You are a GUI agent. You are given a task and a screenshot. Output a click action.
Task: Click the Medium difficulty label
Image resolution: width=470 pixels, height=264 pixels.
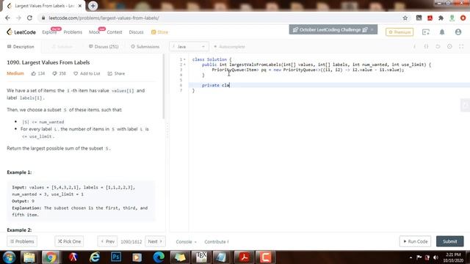click(x=15, y=73)
